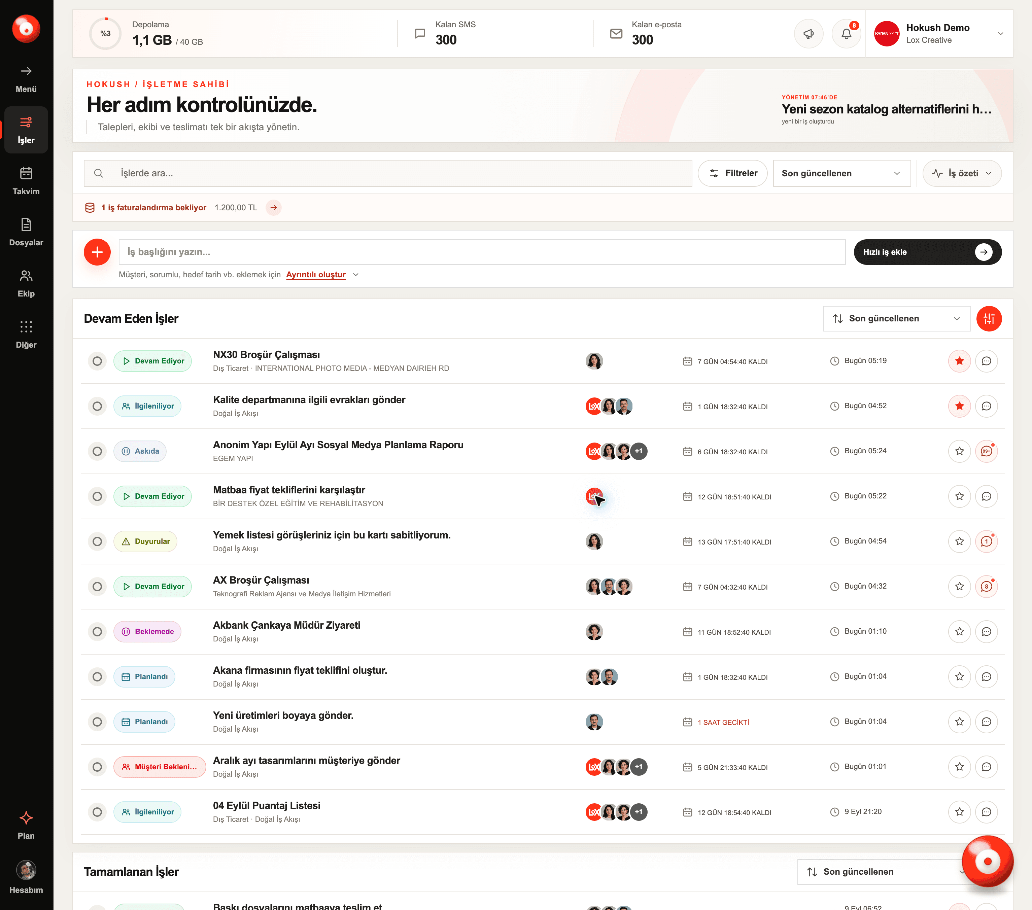Viewport: 1032px width, 910px height.
Task: Open the 99+ comments on Anonim Yapı row
Action: click(986, 451)
